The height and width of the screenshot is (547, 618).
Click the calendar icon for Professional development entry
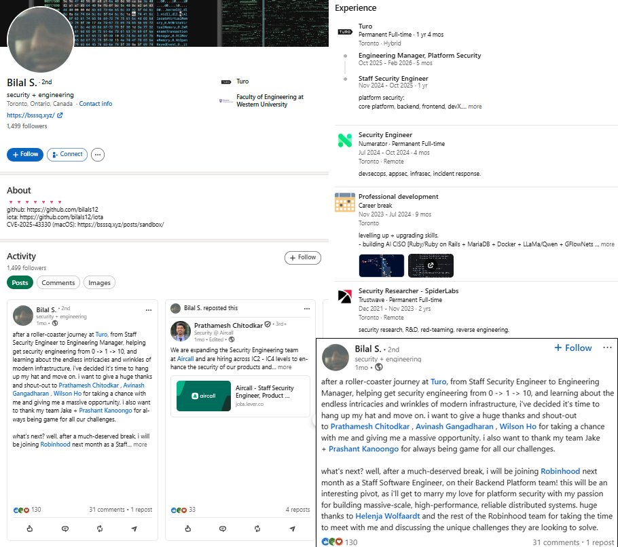tap(344, 201)
